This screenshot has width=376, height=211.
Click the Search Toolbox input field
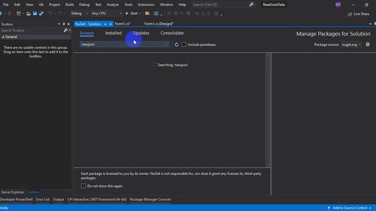click(x=32, y=30)
